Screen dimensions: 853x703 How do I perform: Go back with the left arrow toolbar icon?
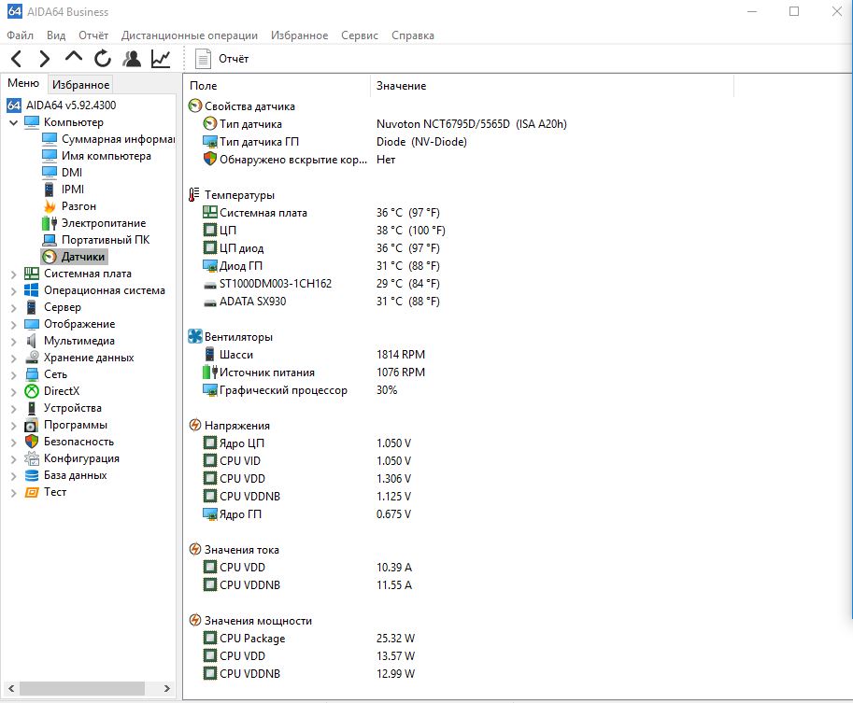pyautogui.click(x=16, y=58)
